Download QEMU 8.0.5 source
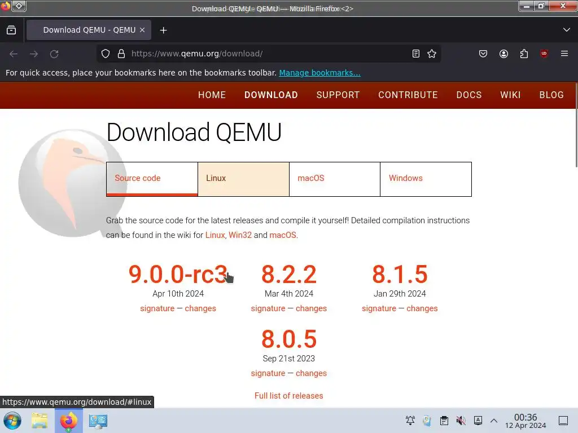Viewport: 578px width, 433px height. (x=289, y=339)
